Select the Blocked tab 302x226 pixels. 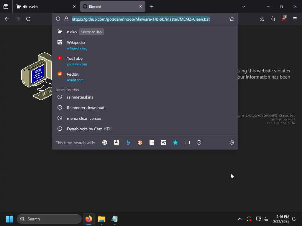(113, 7)
